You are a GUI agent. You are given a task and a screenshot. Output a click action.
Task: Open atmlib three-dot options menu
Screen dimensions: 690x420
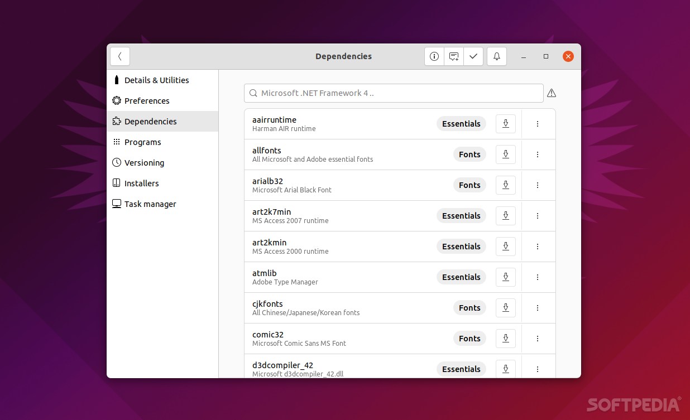tap(538, 277)
